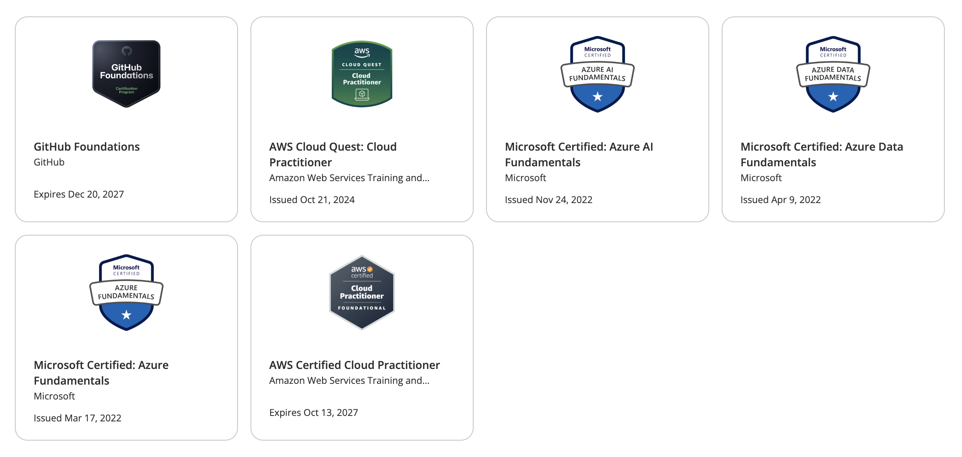
Task: Click 'Expires Dec 20, 2027' text
Action: pos(79,194)
